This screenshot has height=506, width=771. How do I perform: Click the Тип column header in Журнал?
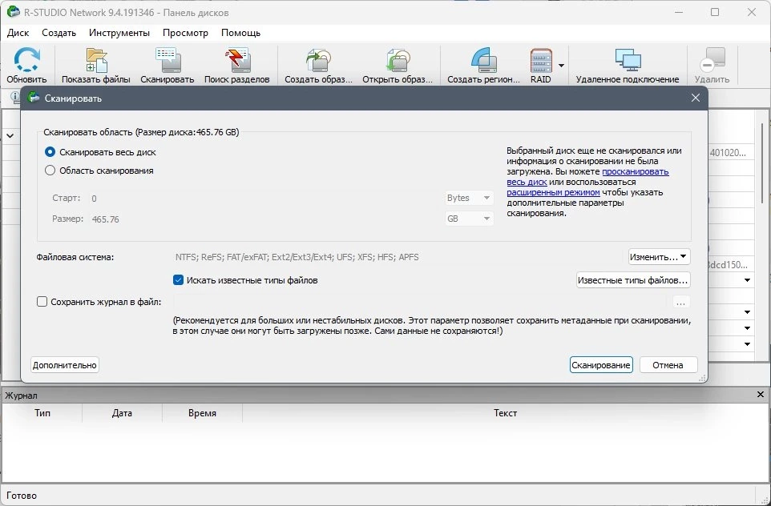(42, 413)
